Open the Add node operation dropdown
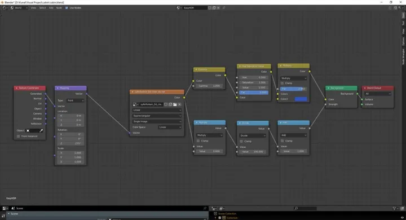The width and height of the screenshot is (406, 220). pos(293,135)
